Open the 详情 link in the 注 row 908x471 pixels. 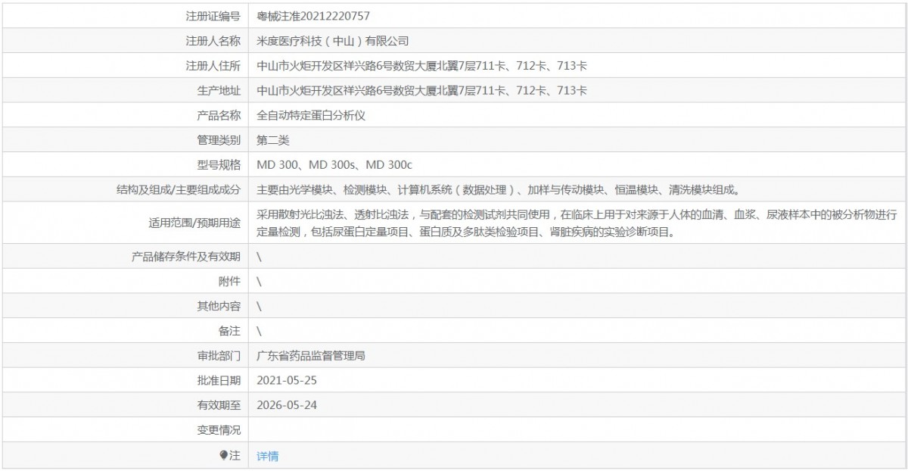(x=267, y=456)
